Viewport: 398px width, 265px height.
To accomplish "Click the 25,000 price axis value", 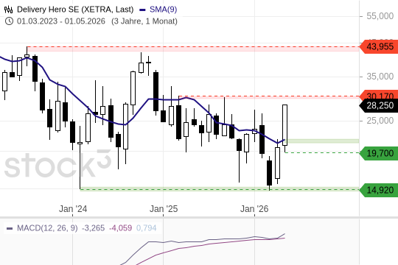I will (x=380, y=121).
